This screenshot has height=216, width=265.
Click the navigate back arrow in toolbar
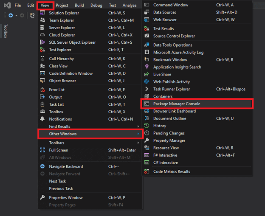click(11, 16)
